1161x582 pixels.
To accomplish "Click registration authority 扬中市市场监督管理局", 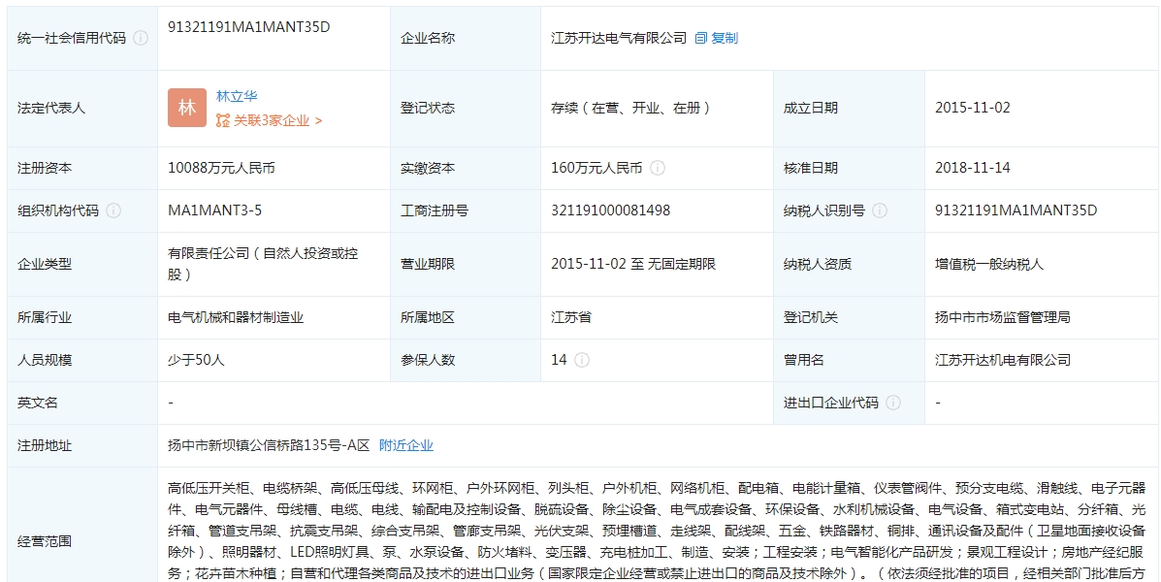I will point(1003,317).
